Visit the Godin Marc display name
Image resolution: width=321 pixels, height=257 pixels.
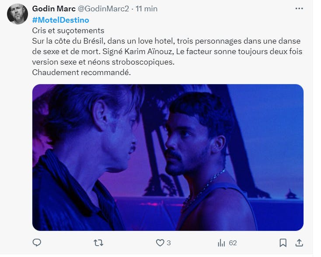(54, 9)
